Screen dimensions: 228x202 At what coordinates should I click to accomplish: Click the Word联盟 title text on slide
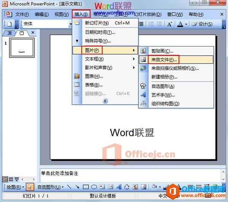(132, 132)
